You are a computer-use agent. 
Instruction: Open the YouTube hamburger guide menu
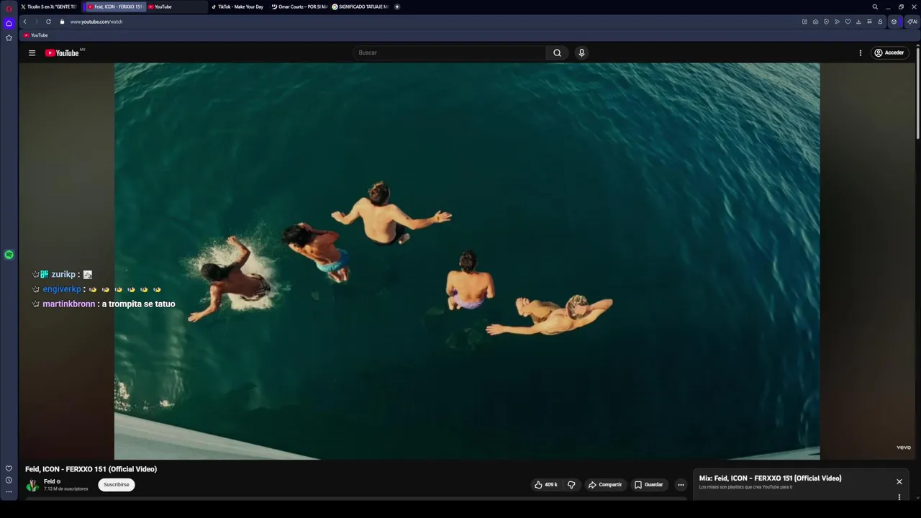(x=32, y=53)
